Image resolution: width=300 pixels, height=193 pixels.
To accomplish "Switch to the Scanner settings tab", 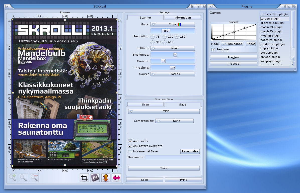I will point(145,17).
